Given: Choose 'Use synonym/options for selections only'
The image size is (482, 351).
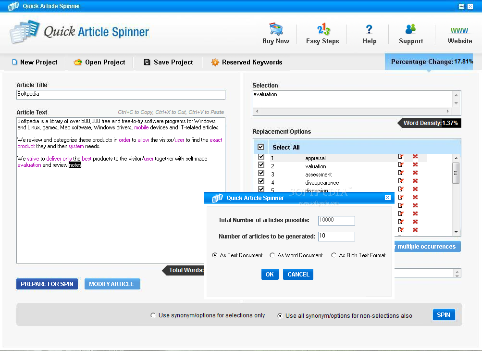Looking at the screenshot, I should (x=153, y=315).
